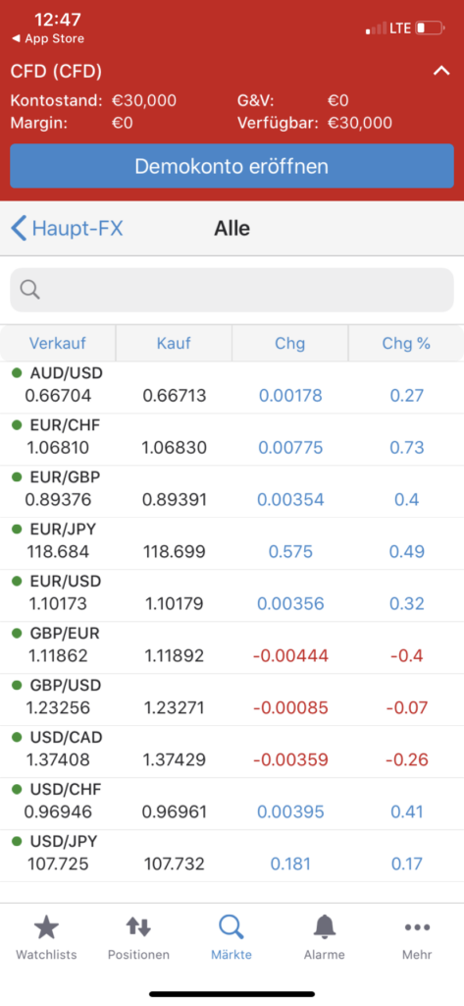
Task: Open Positionen arrows icon
Action: [x=138, y=926]
